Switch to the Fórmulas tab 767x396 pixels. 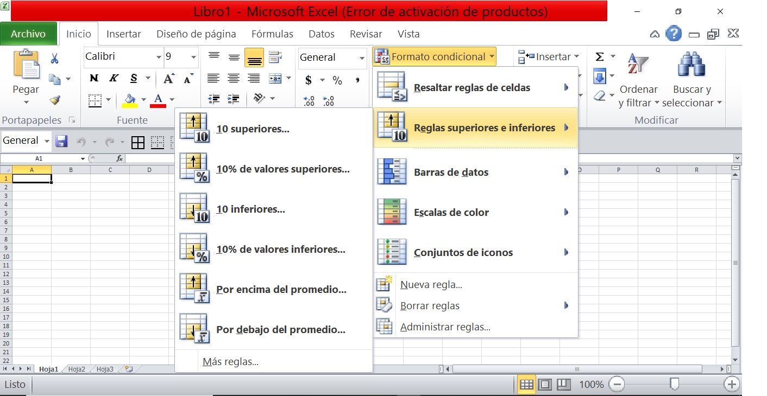tap(272, 34)
